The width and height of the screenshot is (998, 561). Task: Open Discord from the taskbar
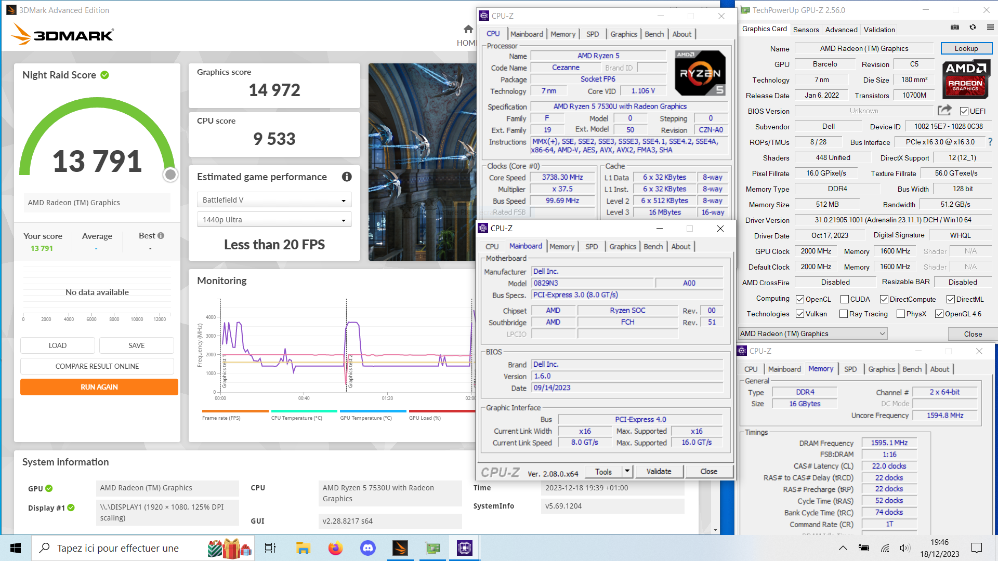point(368,548)
